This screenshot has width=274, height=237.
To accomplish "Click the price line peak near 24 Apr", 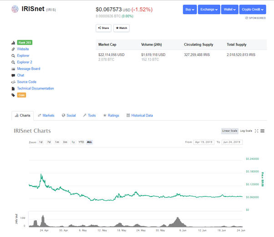I will coord(41,174).
